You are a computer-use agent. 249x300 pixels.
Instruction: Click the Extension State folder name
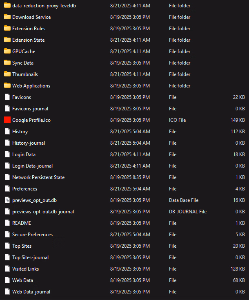click(x=28, y=40)
